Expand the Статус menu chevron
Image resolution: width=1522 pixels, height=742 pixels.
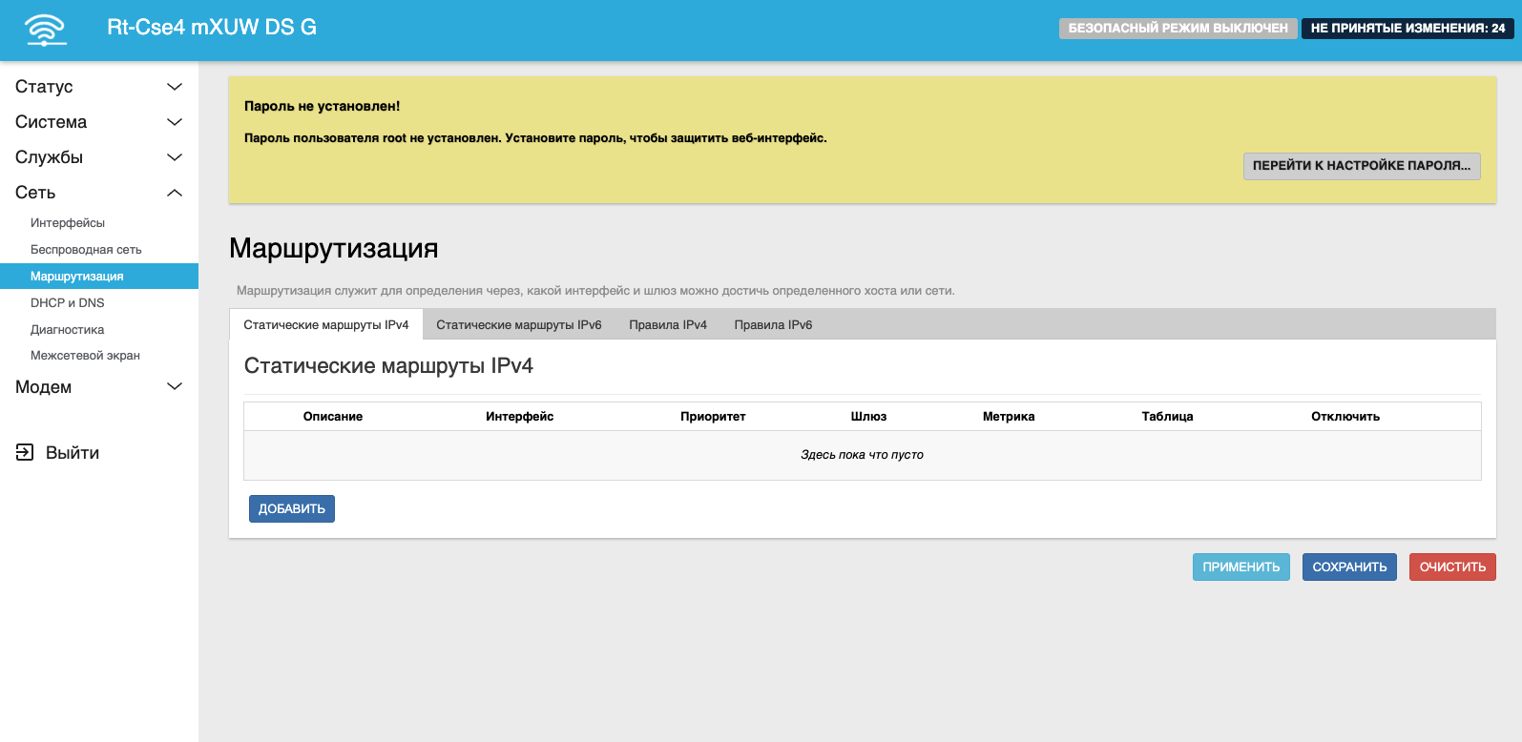tap(175, 87)
